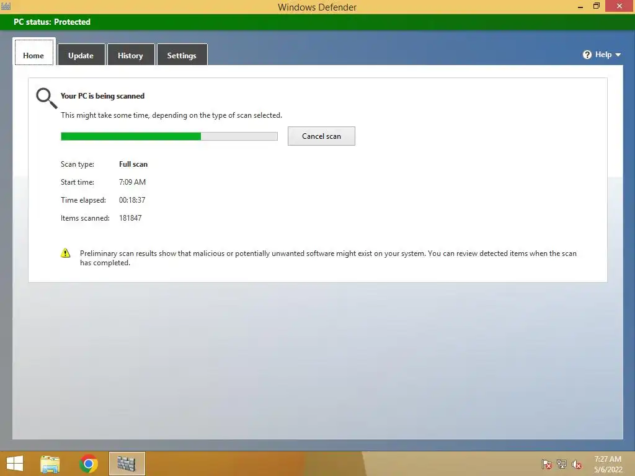Open the taskbar clock showing 7:27 AM
The height and width of the screenshot is (476, 635).
(608, 464)
